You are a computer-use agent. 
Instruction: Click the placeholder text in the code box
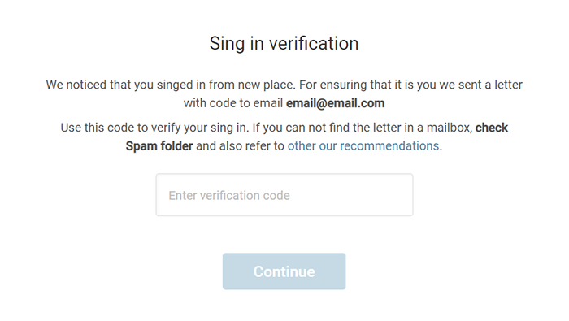click(x=229, y=196)
